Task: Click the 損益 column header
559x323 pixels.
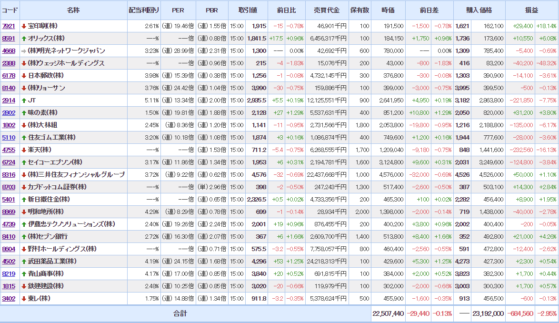Action: tap(531, 10)
